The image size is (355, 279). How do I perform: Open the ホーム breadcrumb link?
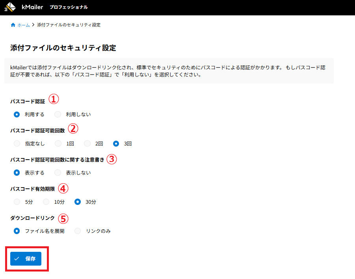(x=23, y=25)
